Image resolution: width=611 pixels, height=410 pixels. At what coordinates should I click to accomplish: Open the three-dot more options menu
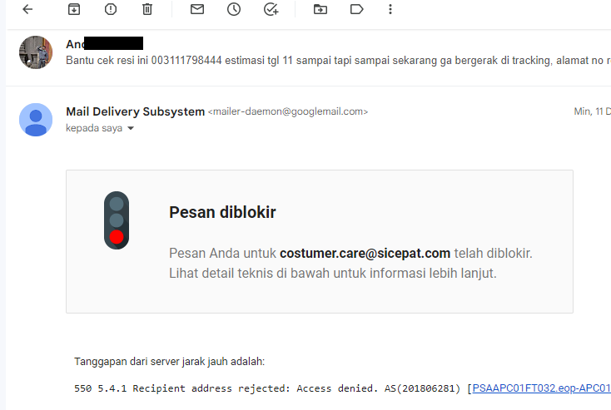390,9
